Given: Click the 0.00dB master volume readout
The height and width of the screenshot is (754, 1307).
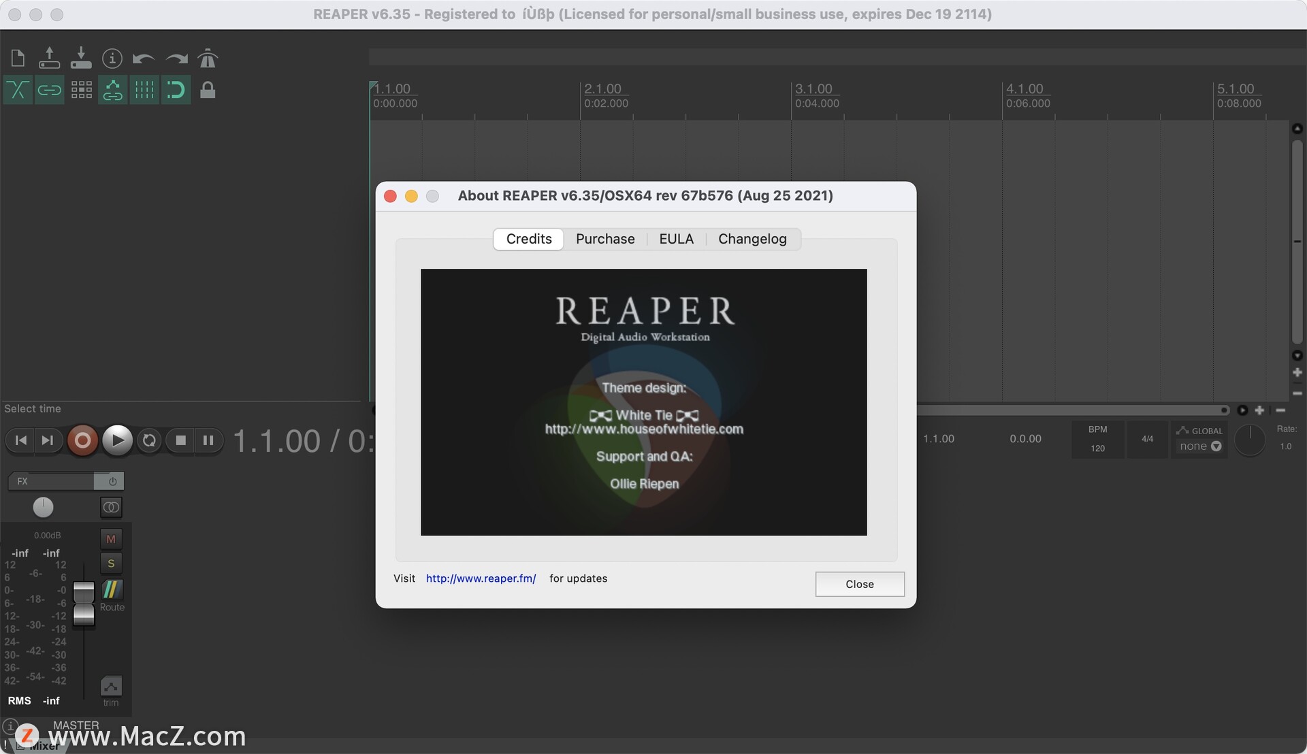Looking at the screenshot, I should click(47, 536).
